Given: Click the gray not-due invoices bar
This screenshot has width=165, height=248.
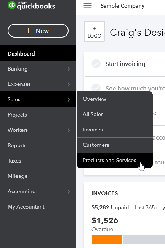Looking at the screenshot, I should click(144, 240).
